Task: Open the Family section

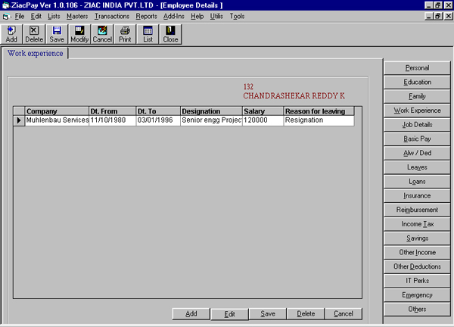Action: tap(417, 96)
